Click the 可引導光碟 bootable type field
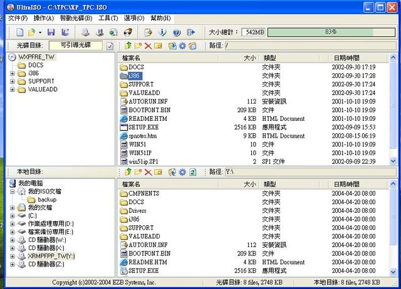The height and width of the screenshot is (289, 401). tap(76, 46)
